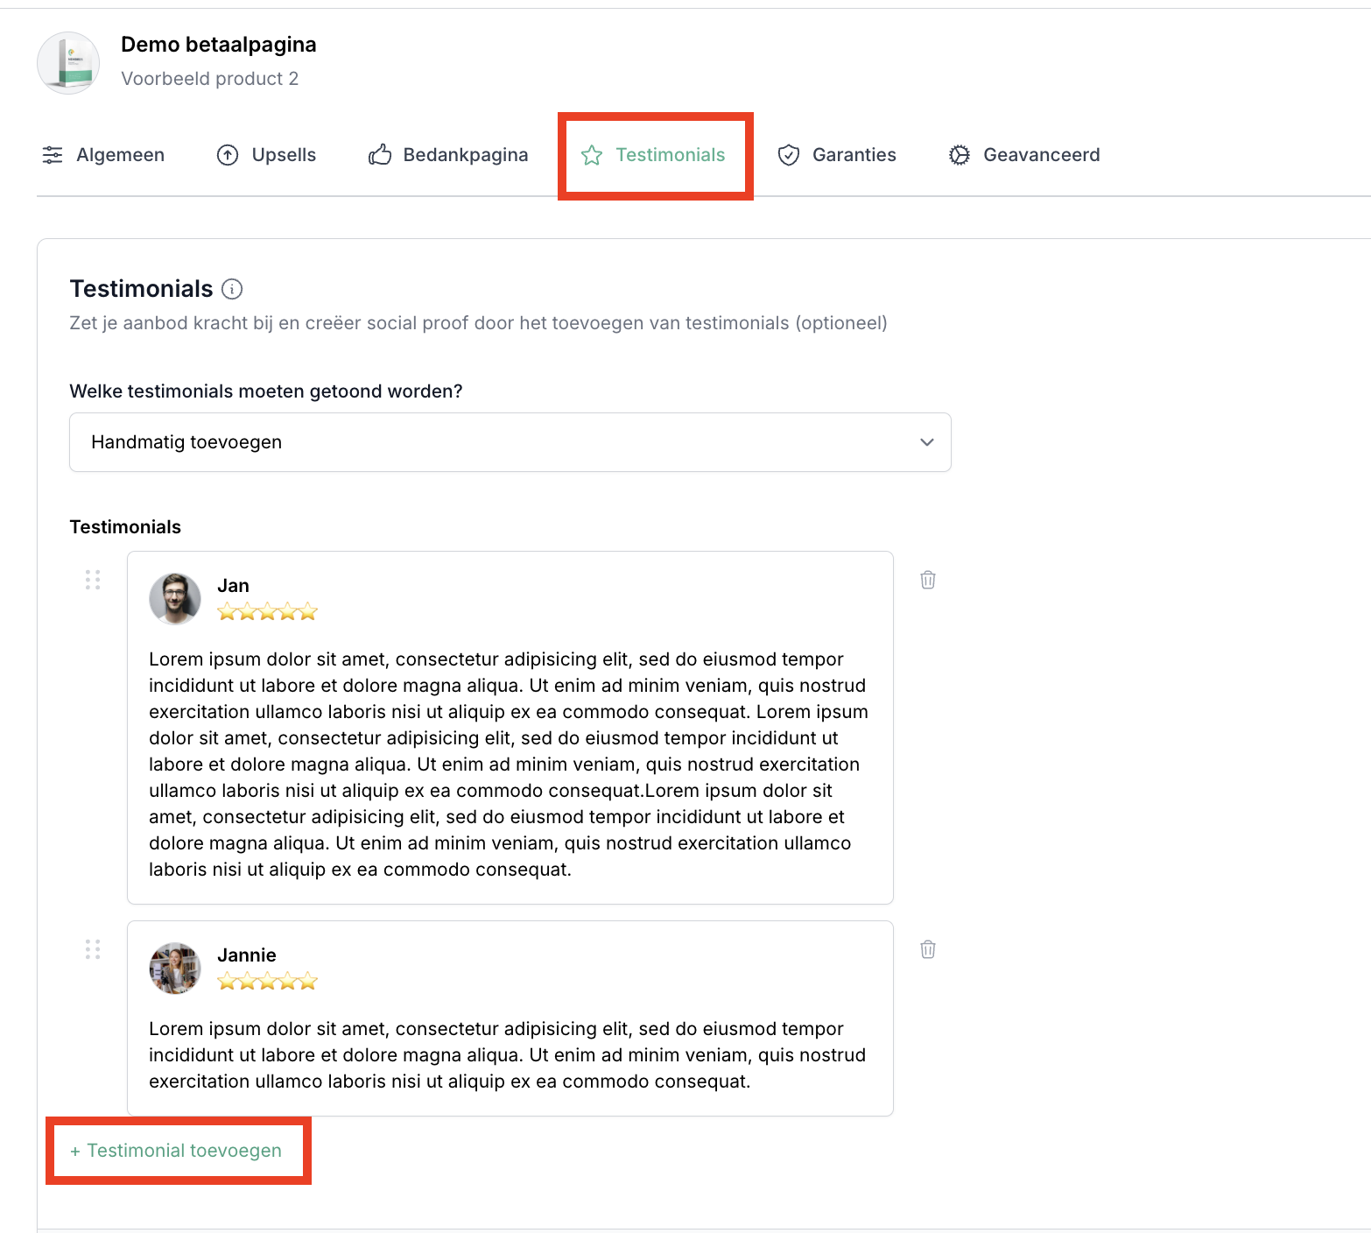1371x1233 pixels.
Task: Click Jannie's profile photo
Action: click(x=175, y=969)
